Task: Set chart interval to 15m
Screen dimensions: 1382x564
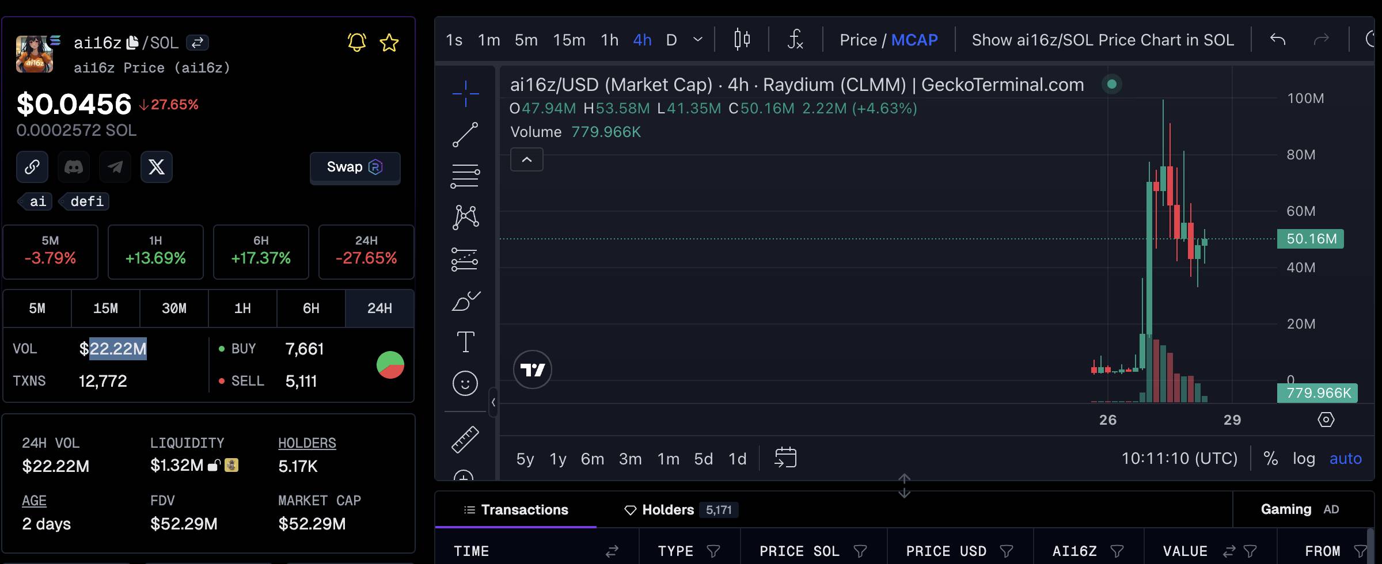Action: coord(569,40)
